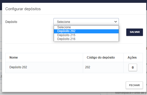Image resolution: width=147 pixels, height=95 pixels.
Task: Select the Depósito 202 name cell in table
Action: tap(18, 67)
